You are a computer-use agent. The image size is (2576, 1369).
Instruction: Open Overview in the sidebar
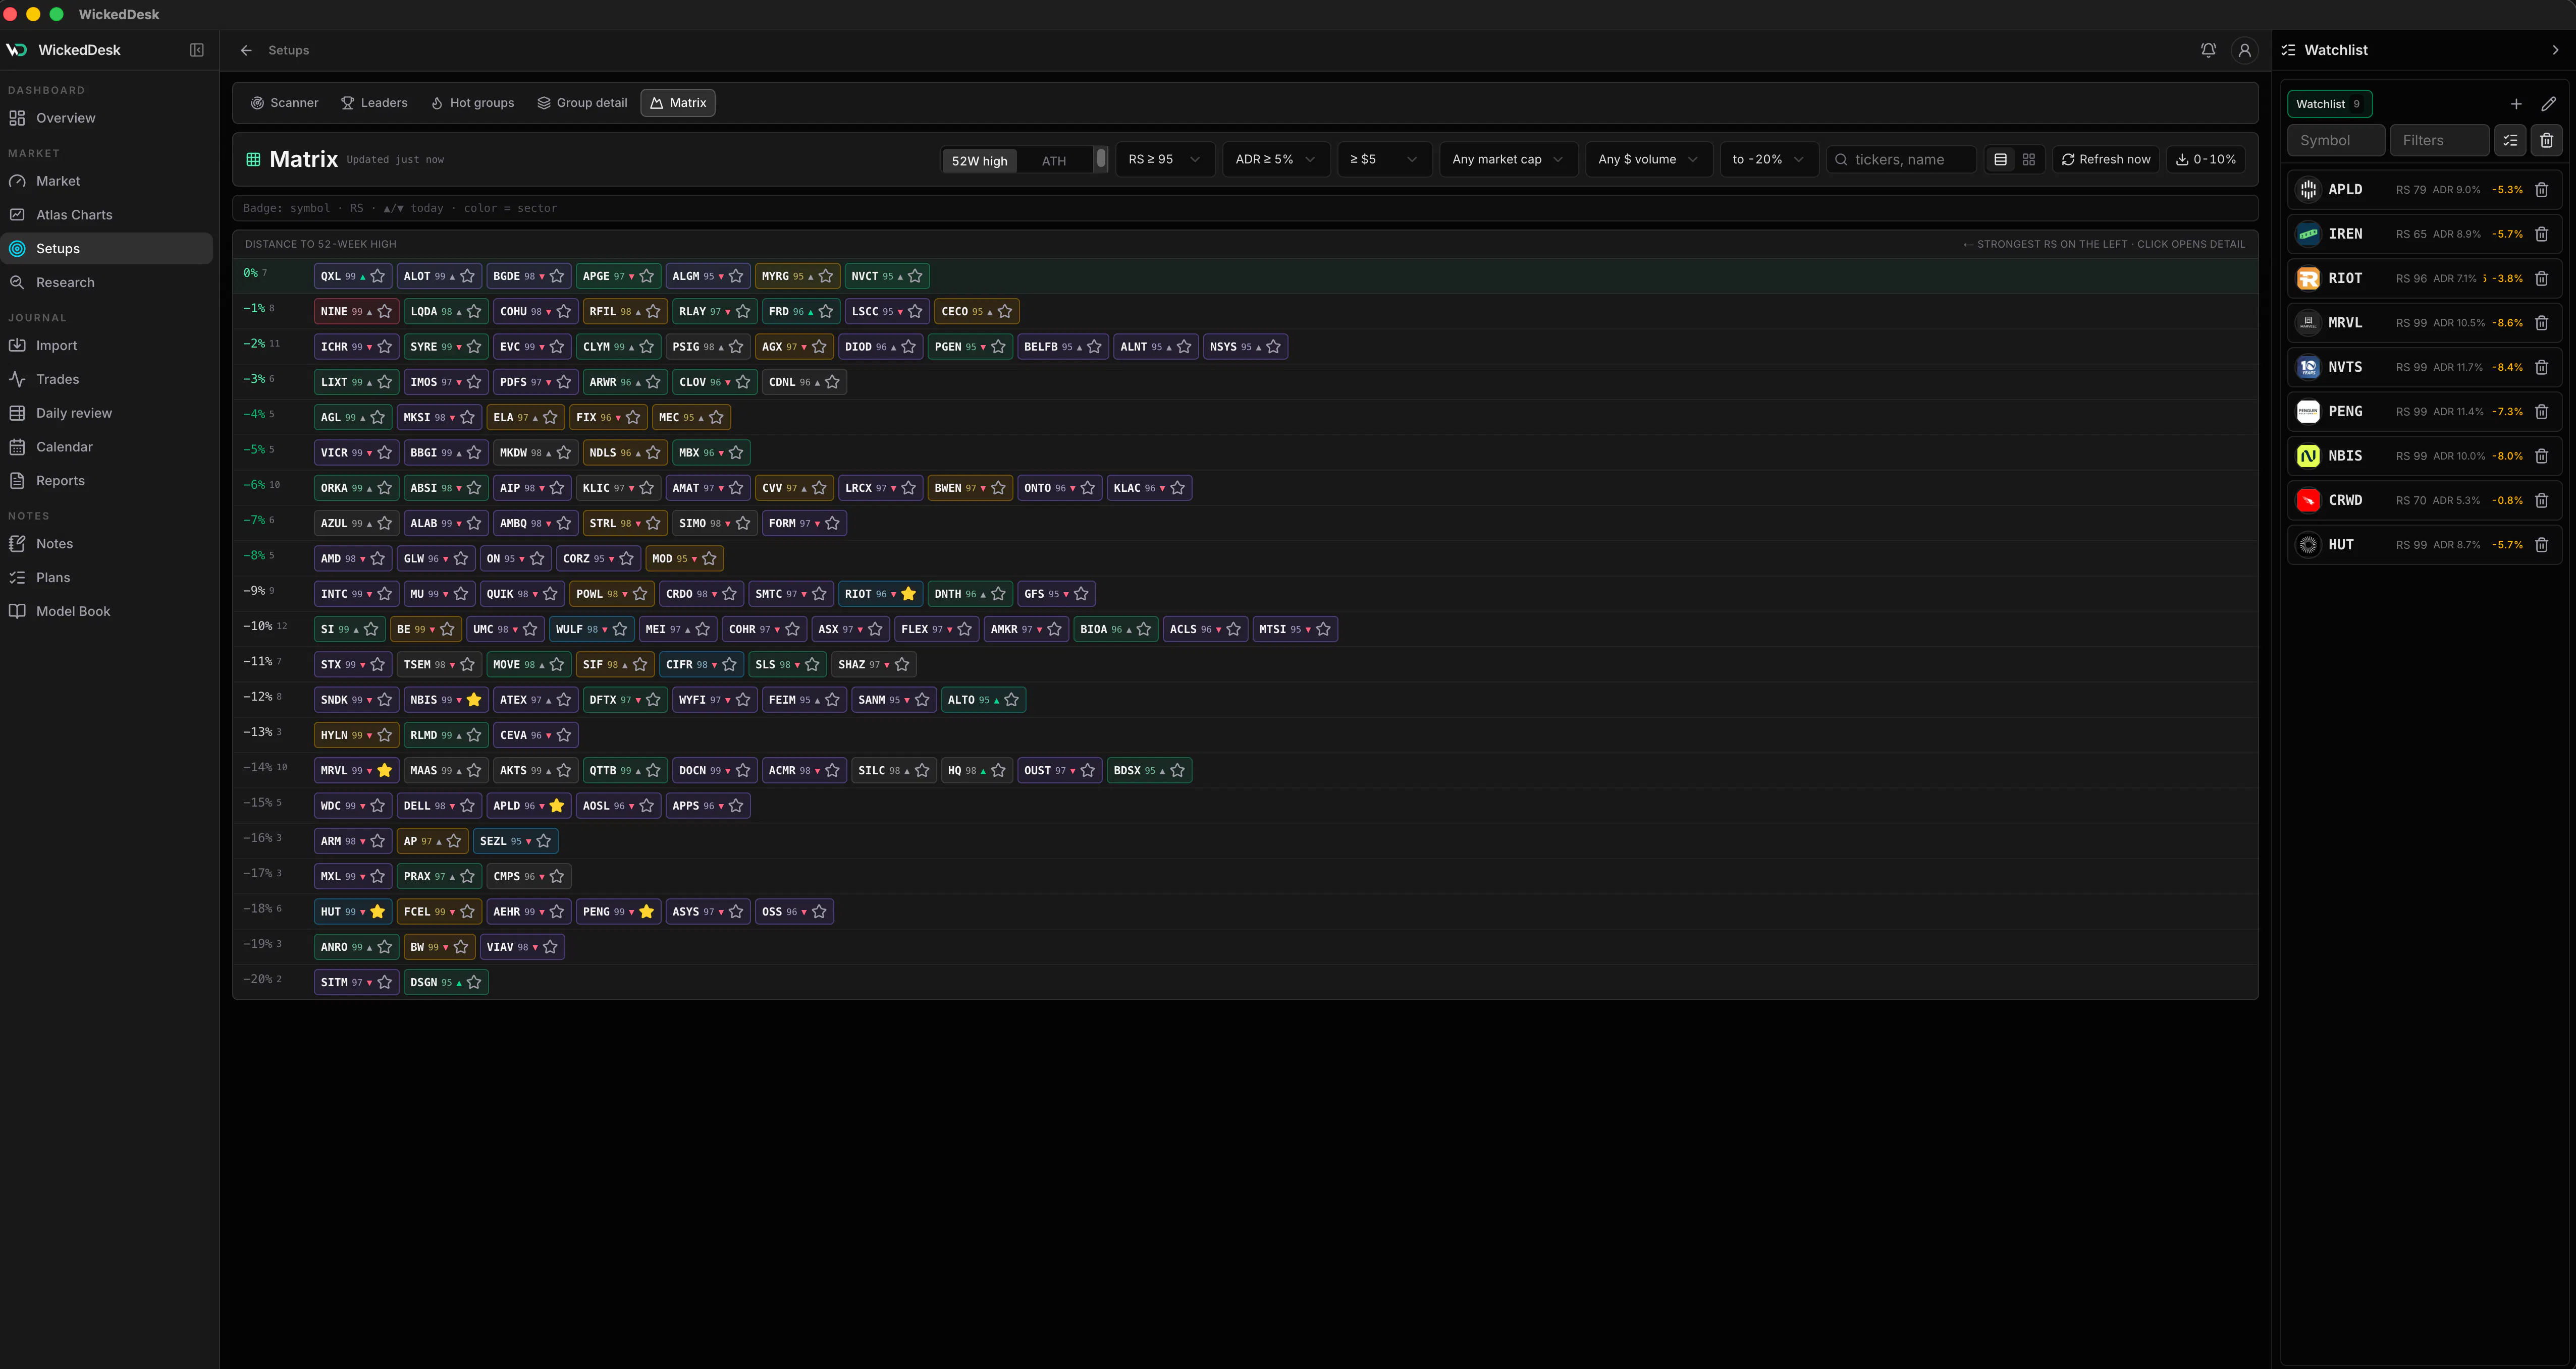[108, 118]
